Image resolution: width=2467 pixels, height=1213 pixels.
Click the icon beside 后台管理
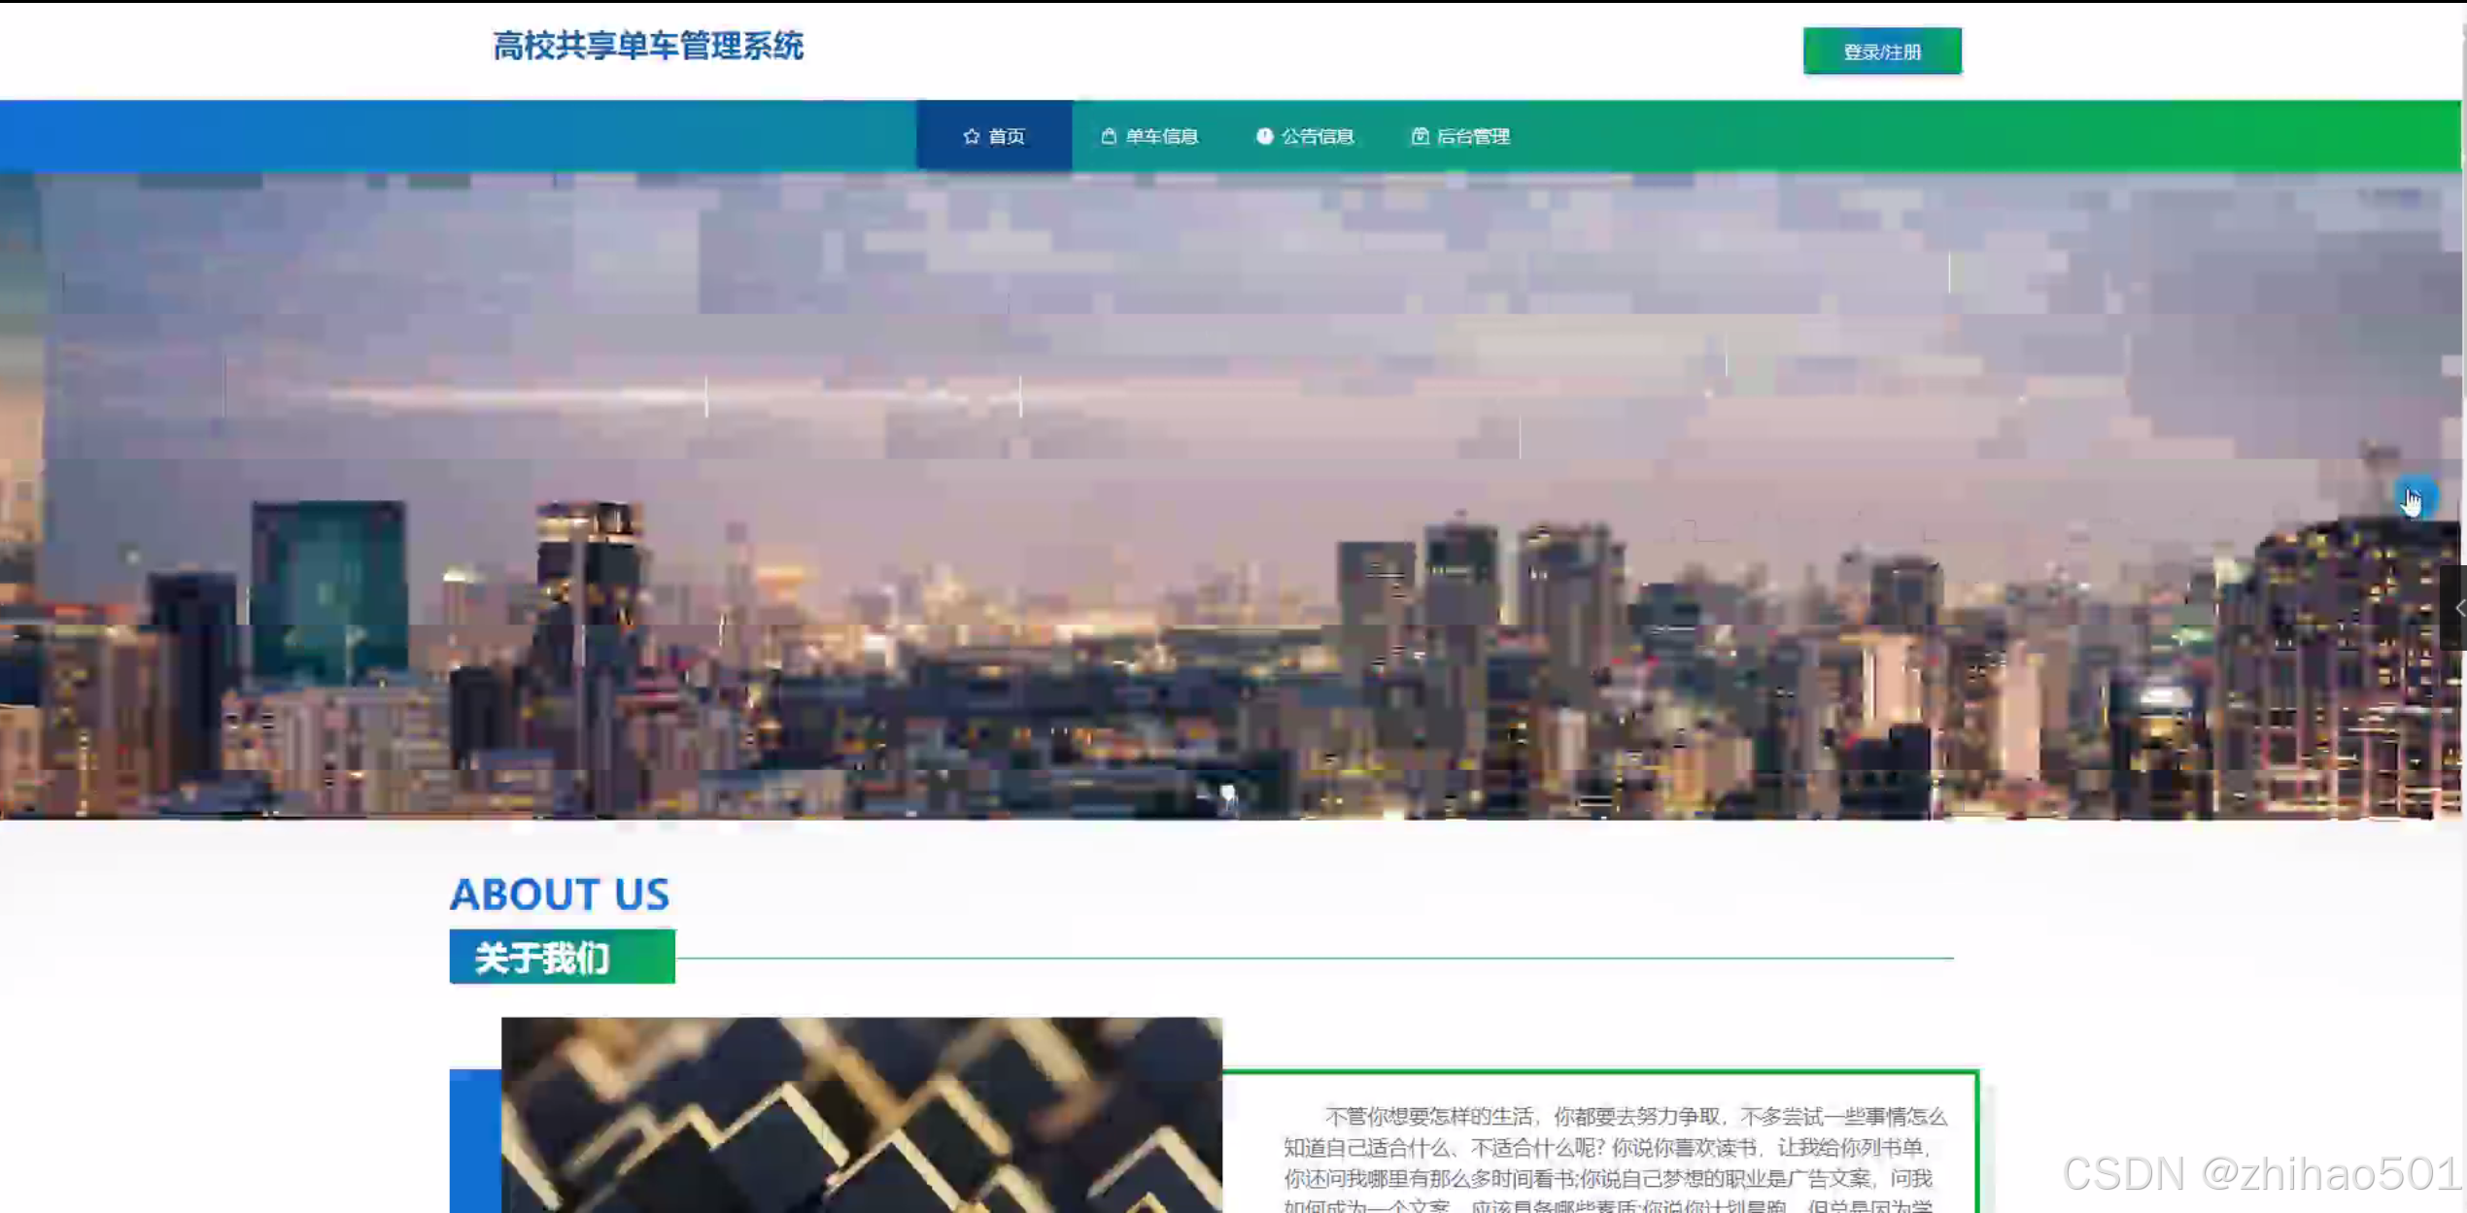1420,136
